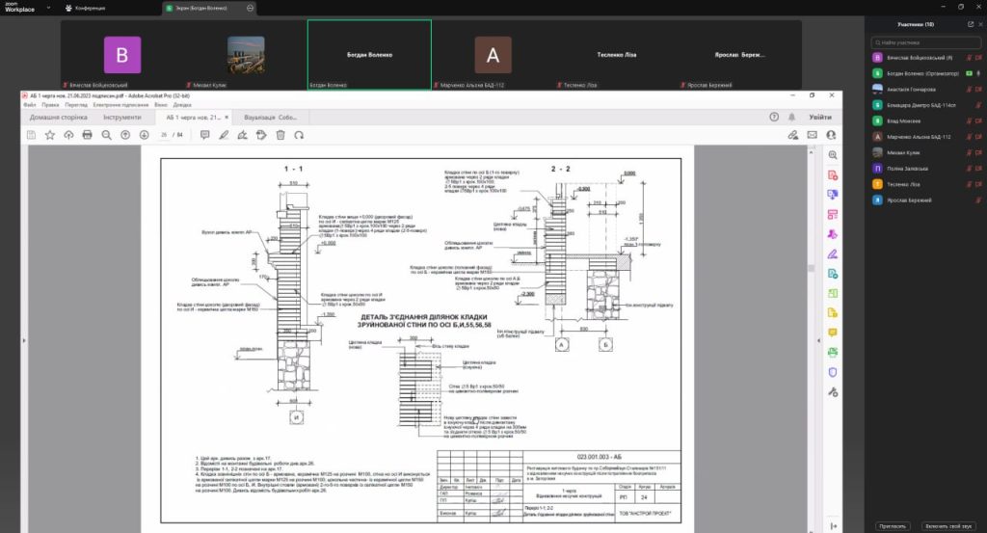The width and height of the screenshot is (987, 533).
Task: Open the Домашня сторінка tab
Action: (58, 117)
